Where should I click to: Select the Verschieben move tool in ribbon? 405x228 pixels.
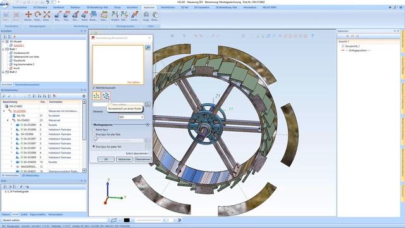point(28,16)
